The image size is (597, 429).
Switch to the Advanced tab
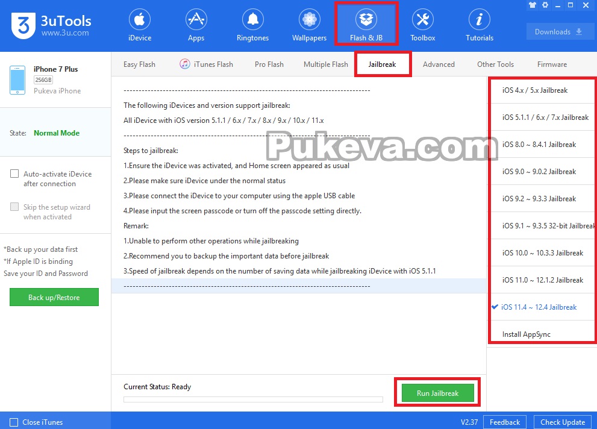(x=439, y=64)
